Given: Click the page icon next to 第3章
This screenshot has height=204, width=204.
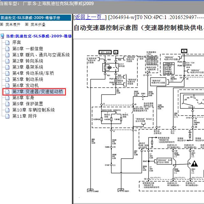Looking at the screenshot, I should pyautogui.click(x=7, y=67).
